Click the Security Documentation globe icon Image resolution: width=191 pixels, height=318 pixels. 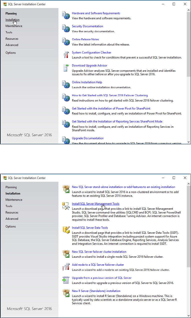(66, 28)
